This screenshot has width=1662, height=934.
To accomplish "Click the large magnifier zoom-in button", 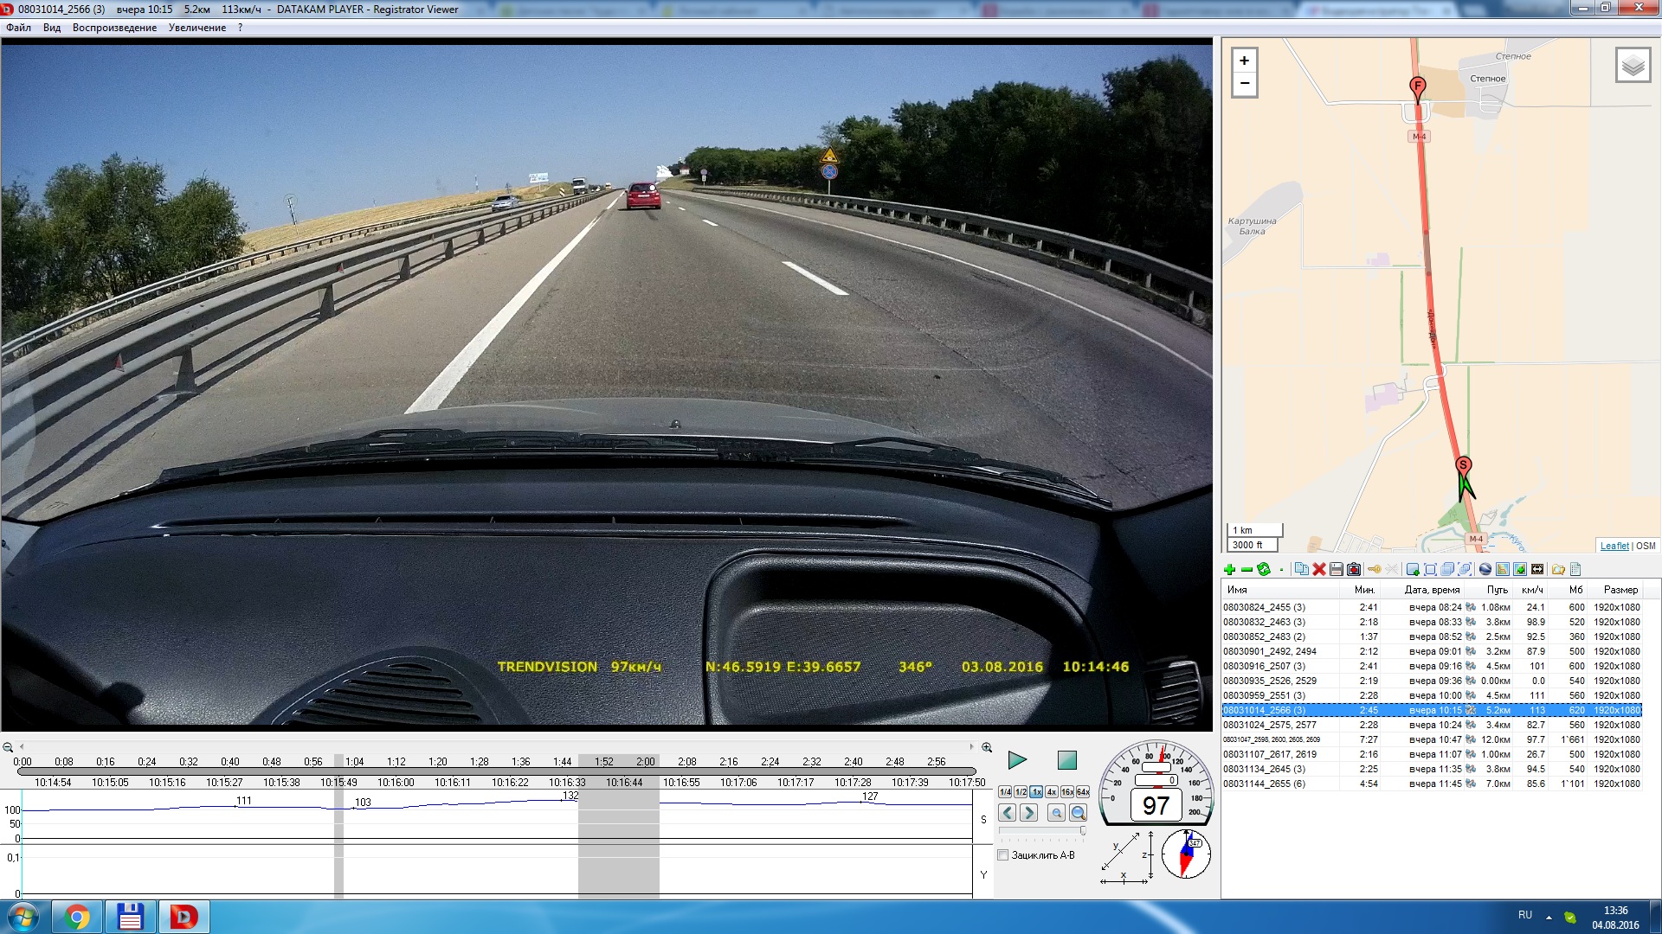I will pyautogui.click(x=1078, y=813).
